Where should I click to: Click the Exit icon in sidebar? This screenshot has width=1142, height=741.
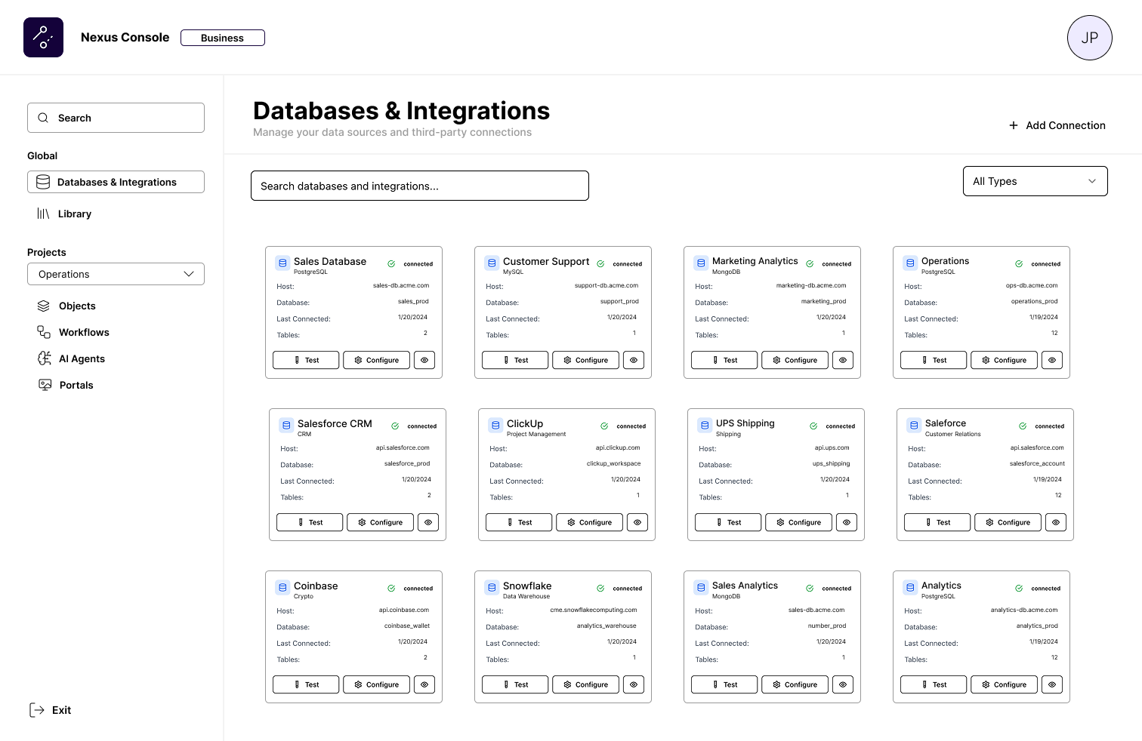[37, 710]
